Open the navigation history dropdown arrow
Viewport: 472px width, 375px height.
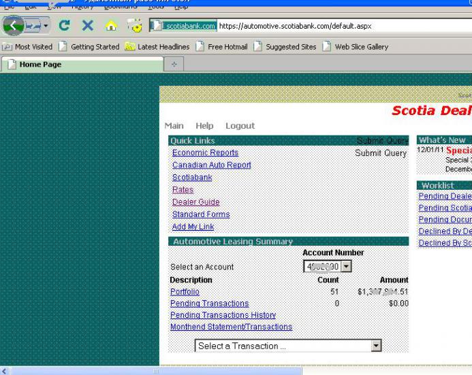click(46, 26)
